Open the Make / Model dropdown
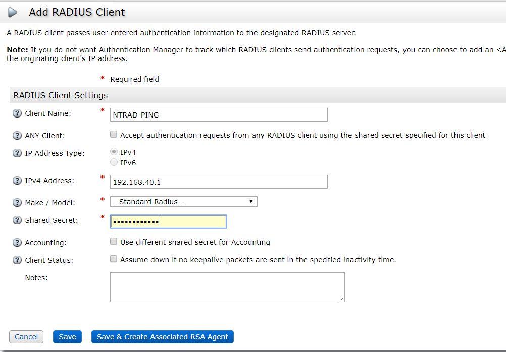Image resolution: width=506 pixels, height=352 pixels. [251, 201]
